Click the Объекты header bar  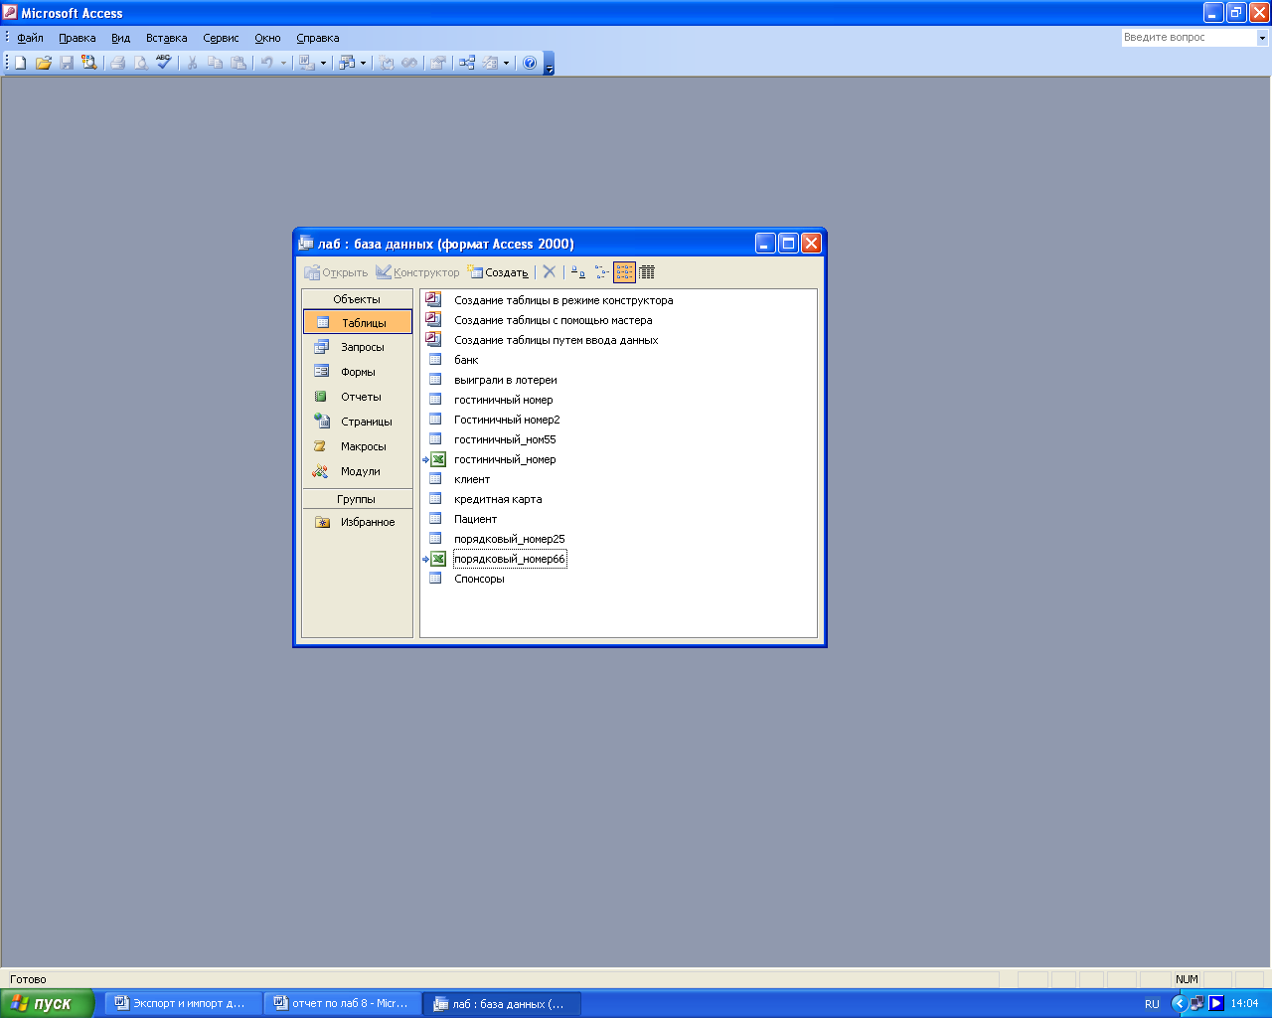tap(357, 299)
